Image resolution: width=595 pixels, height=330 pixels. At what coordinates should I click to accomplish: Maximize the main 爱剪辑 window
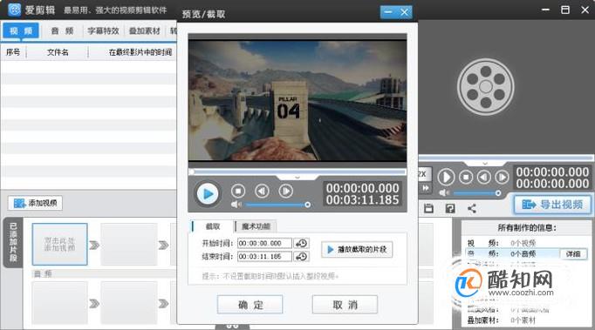click(x=565, y=10)
